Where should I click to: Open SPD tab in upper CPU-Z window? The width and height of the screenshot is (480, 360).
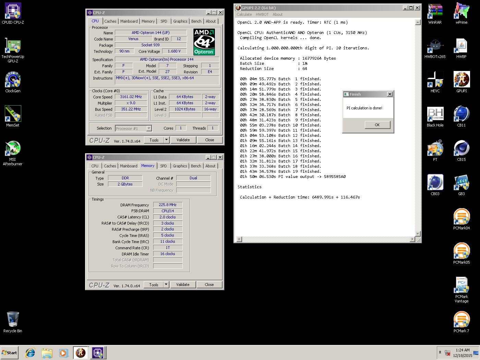164,21
